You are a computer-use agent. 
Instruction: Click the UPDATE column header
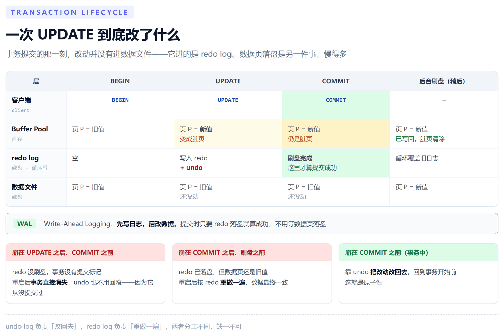coord(228,81)
